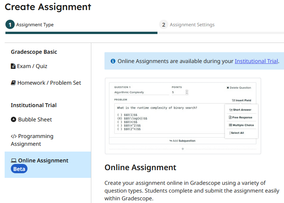
Task: Pick Multiple Choice from Insert Field menu
Action: click(241, 125)
